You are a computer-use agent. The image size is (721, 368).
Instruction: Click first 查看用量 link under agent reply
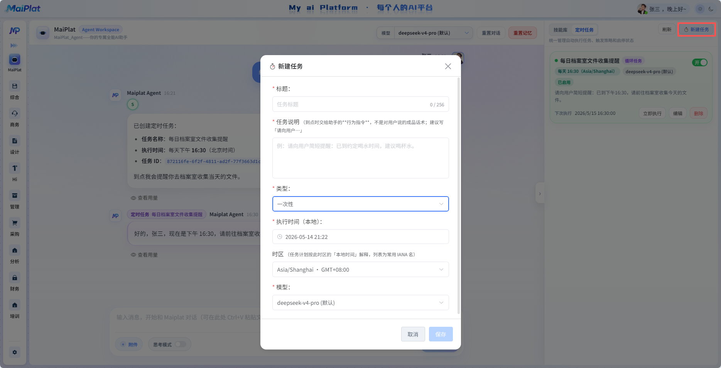click(144, 198)
